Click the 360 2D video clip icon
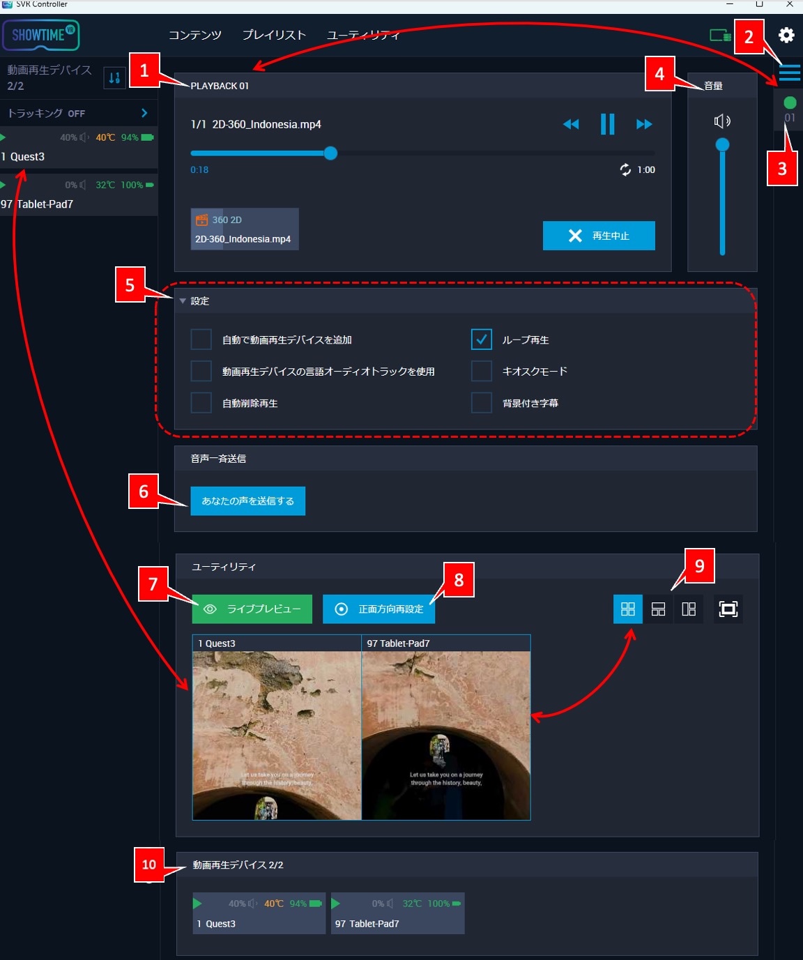This screenshot has width=803, height=960. point(201,220)
